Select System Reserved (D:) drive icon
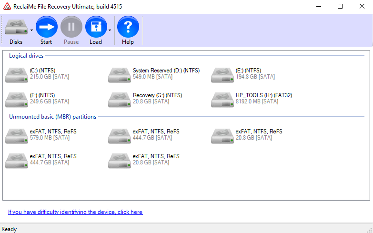This screenshot has height=233, width=373. click(120, 75)
